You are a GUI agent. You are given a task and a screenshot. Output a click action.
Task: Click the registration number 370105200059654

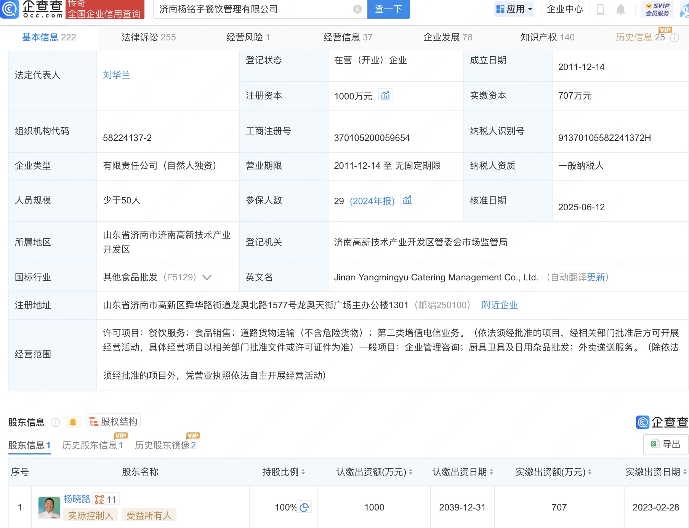[372, 138]
